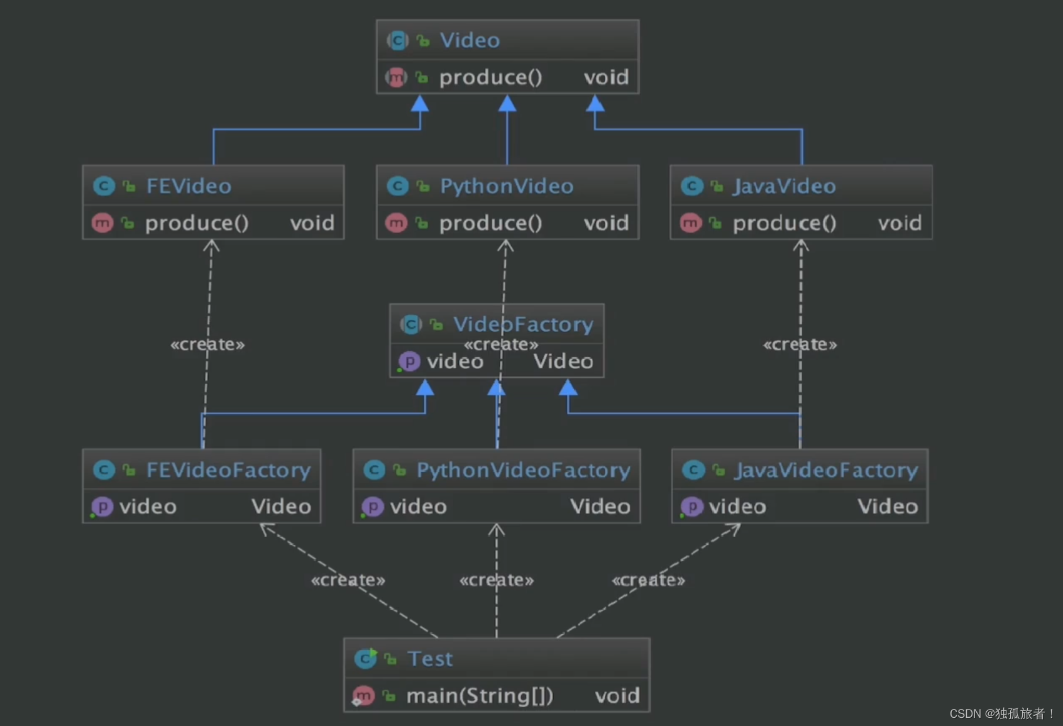Image resolution: width=1063 pixels, height=726 pixels.
Task: Click the PythonVideoFactory class icon
Action: (x=374, y=470)
